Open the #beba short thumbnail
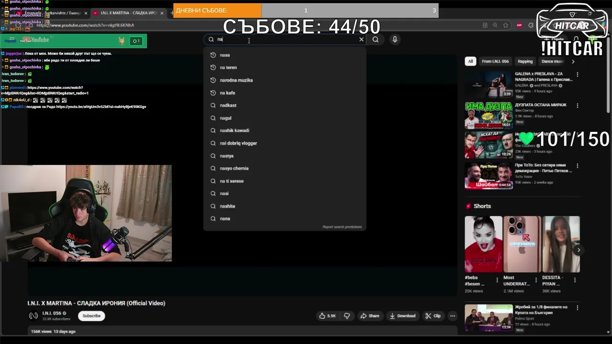The height and width of the screenshot is (344, 612). [x=483, y=244]
